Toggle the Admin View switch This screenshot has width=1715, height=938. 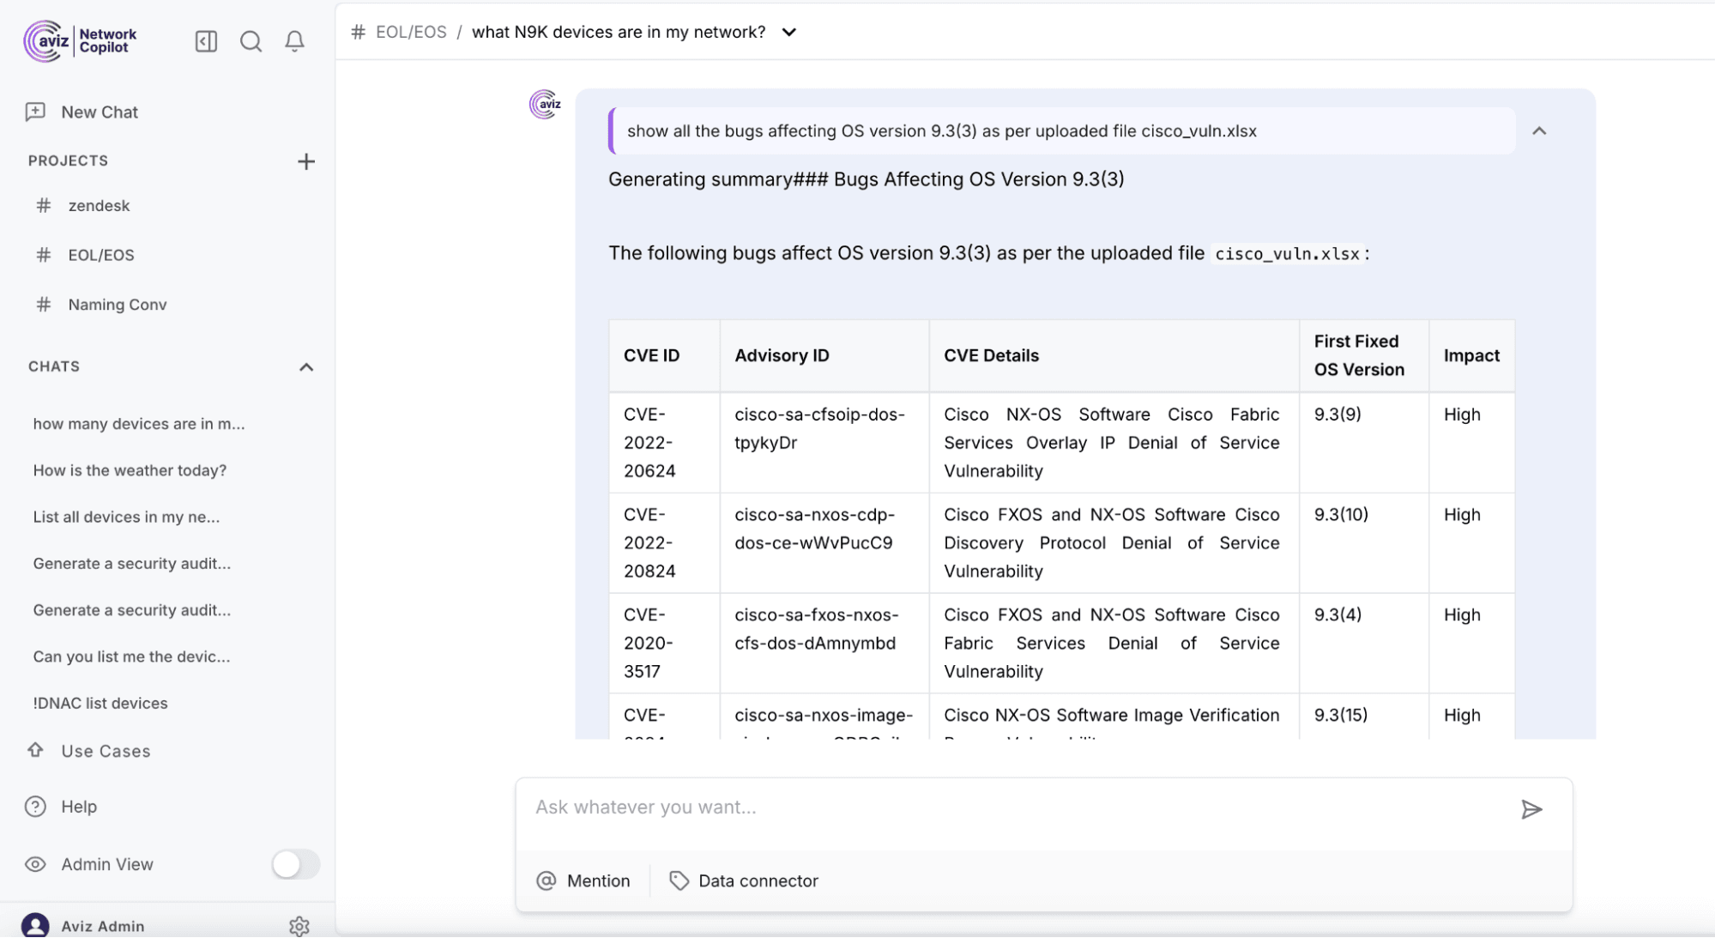click(x=294, y=864)
